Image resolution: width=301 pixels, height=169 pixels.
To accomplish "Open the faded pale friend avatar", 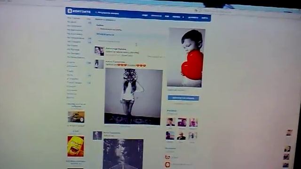I will pyautogui.click(x=192, y=136).
